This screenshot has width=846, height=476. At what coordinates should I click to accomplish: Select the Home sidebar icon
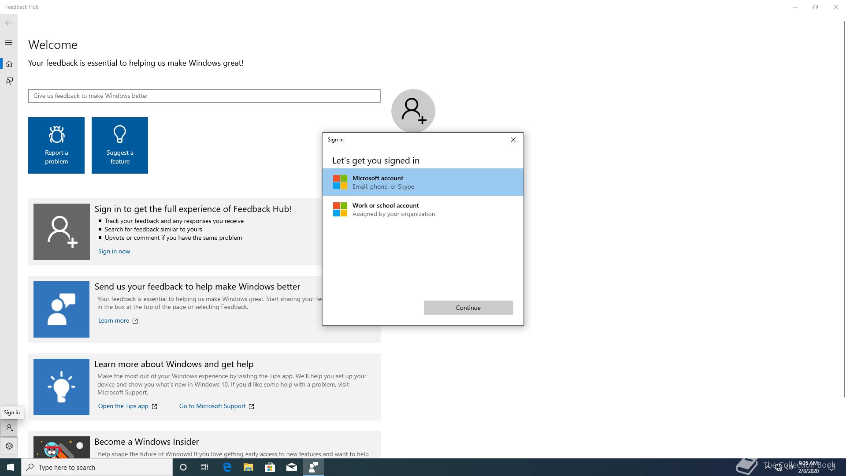[9, 64]
